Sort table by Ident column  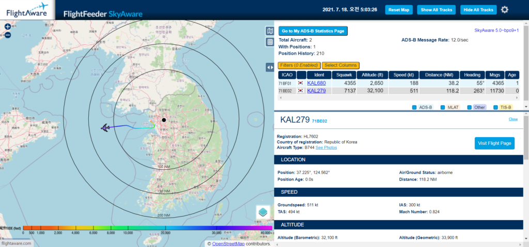point(318,75)
